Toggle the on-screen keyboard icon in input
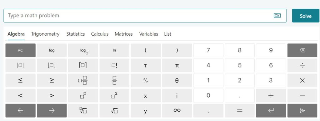 pyautogui.click(x=277, y=16)
